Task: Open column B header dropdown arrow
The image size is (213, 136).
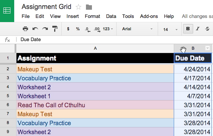Action: pos(207,48)
